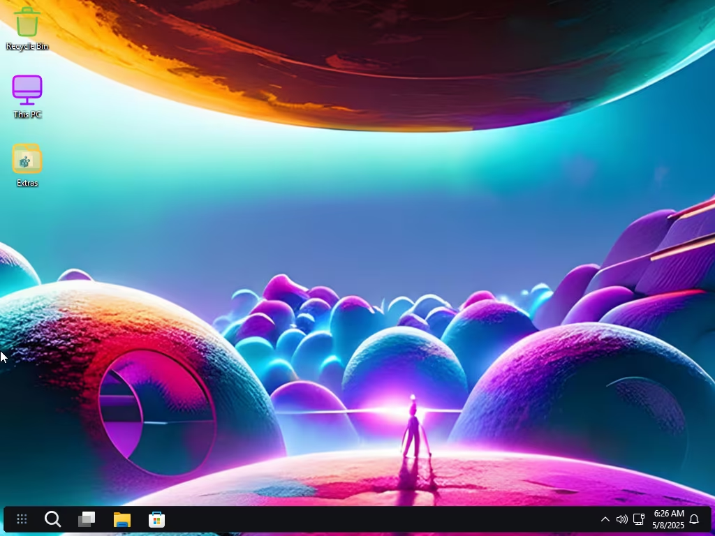The height and width of the screenshot is (536, 715).
Task: Open the taskbar Search magnifier
Action: point(52,519)
